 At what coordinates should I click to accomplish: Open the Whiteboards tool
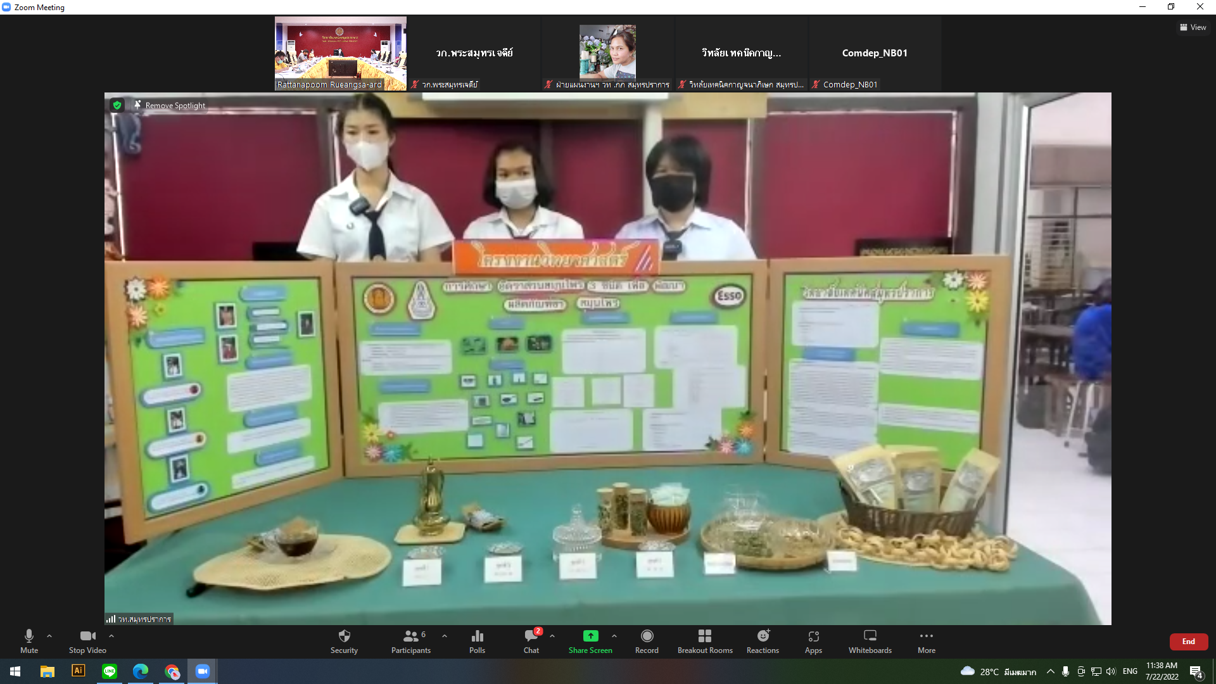click(x=870, y=642)
